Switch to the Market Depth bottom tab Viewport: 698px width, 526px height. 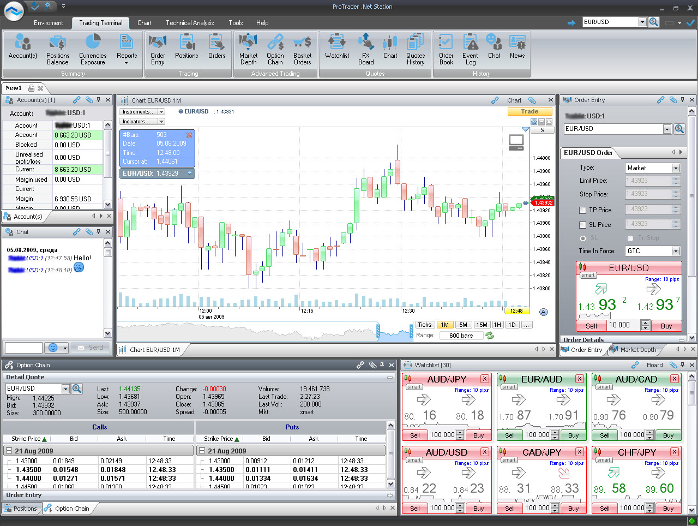tap(633, 350)
